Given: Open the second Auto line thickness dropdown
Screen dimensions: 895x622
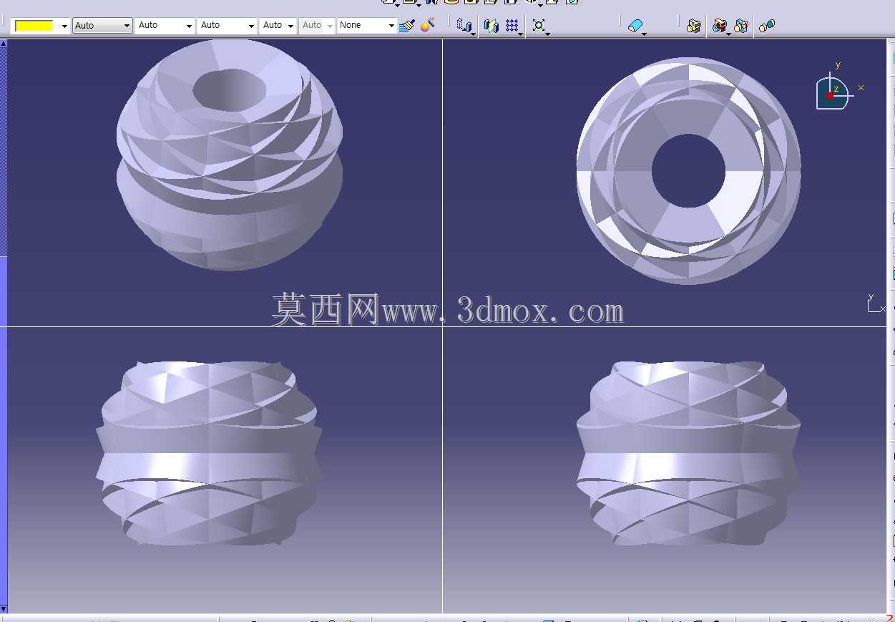Looking at the screenshot, I should click(165, 26).
